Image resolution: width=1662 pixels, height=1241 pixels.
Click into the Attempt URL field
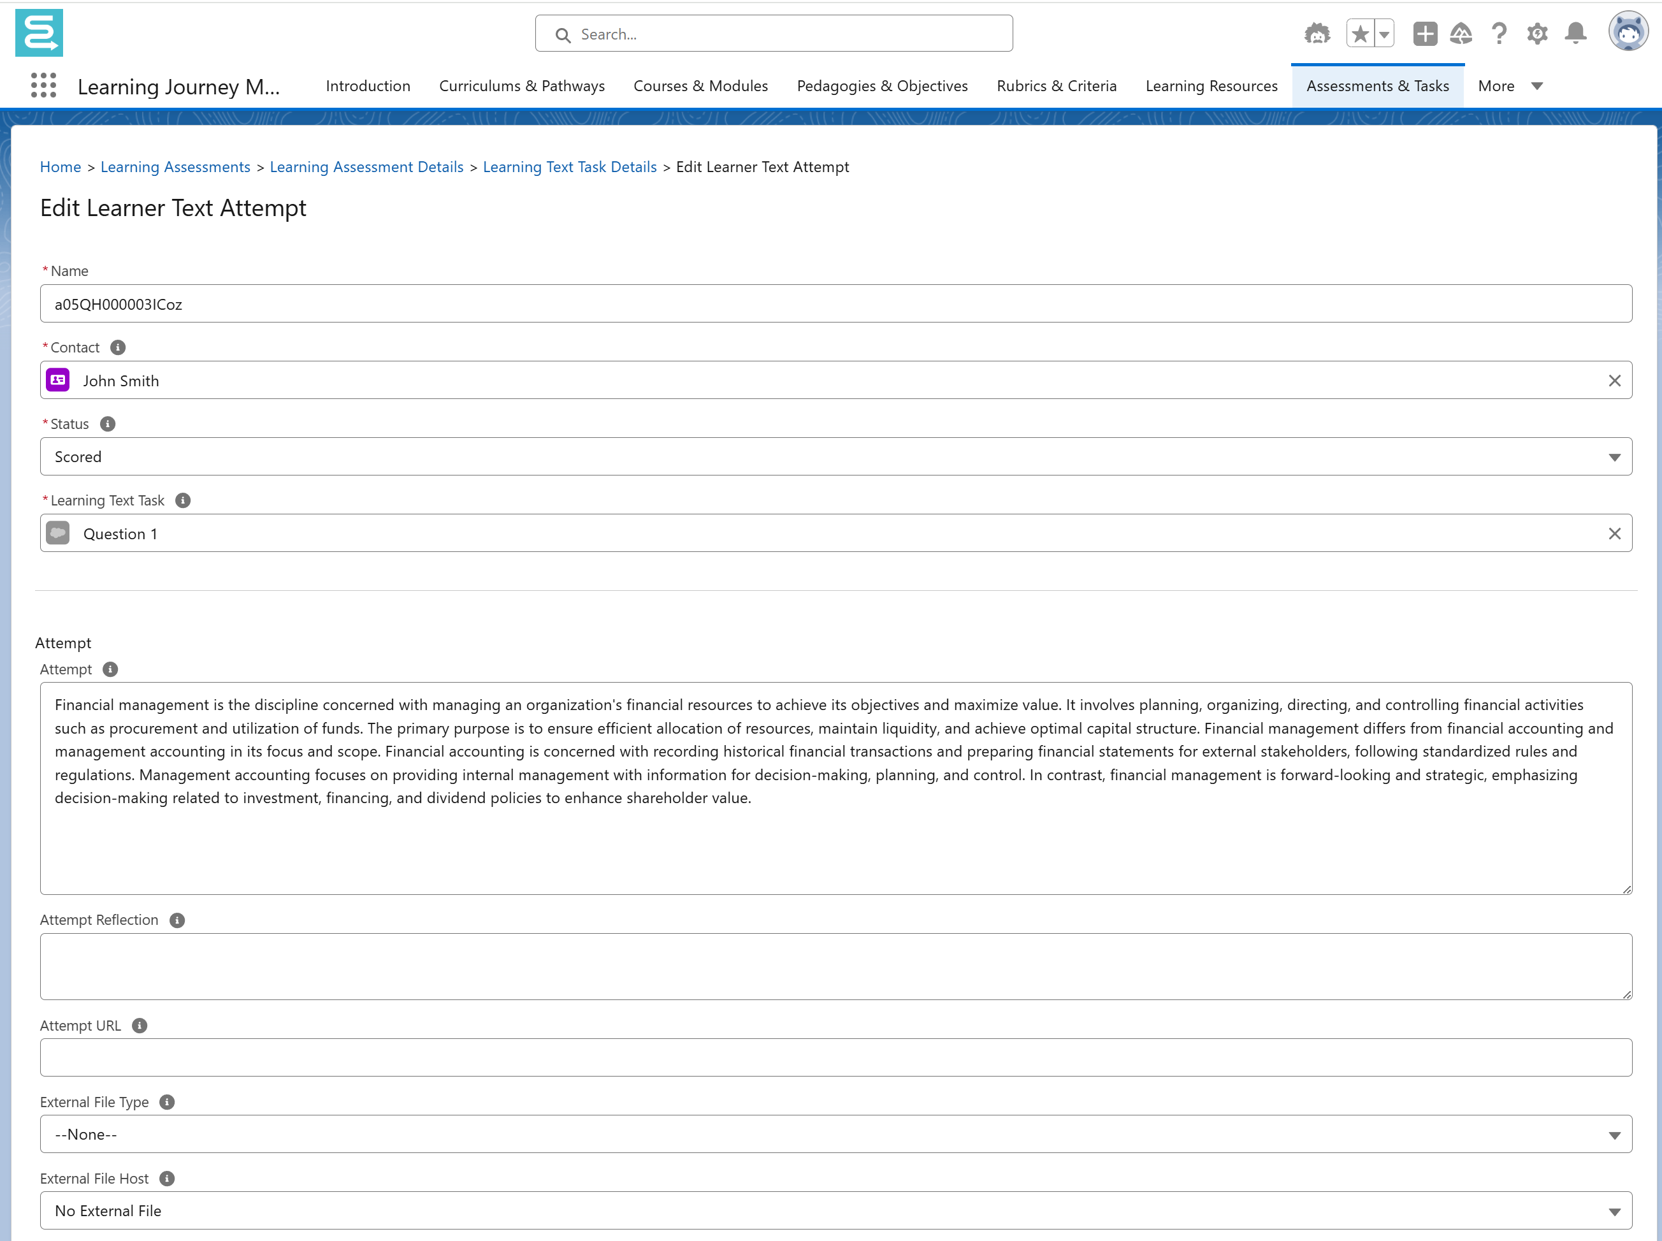pyautogui.click(x=835, y=1057)
